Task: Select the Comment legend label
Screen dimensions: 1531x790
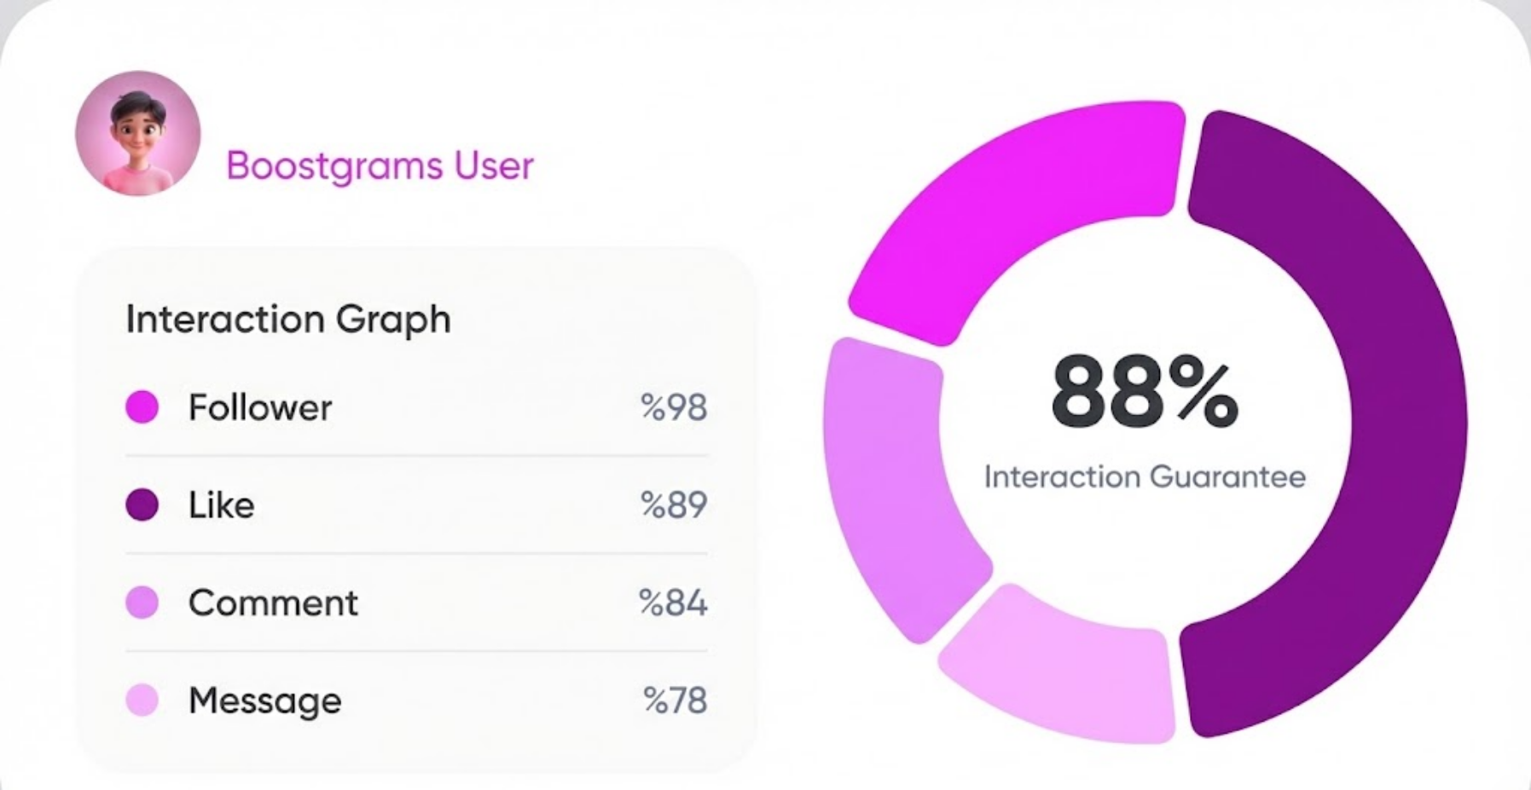Action: (273, 603)
